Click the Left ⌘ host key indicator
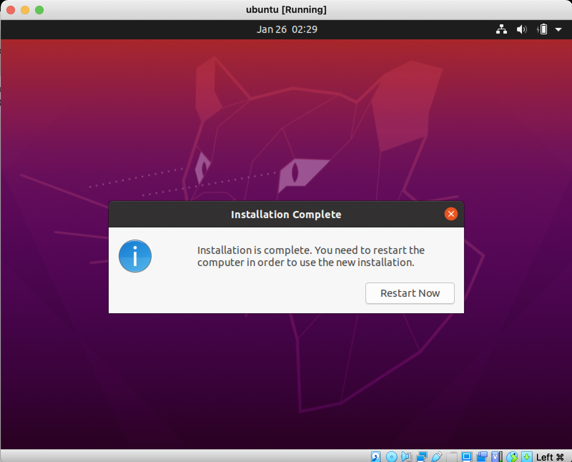572x462 pixels. point(550,457)
